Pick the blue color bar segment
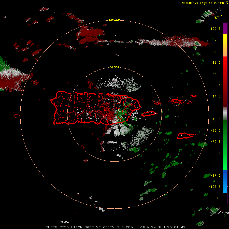Viewport: 229px width, 229px height. 225,181
